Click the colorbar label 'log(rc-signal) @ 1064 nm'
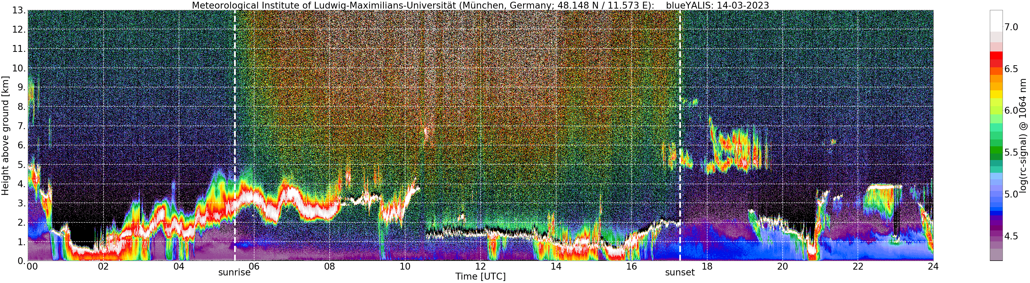This screenshot has width=1030, height=283. pyautogui.click(x=1022, y=136)
